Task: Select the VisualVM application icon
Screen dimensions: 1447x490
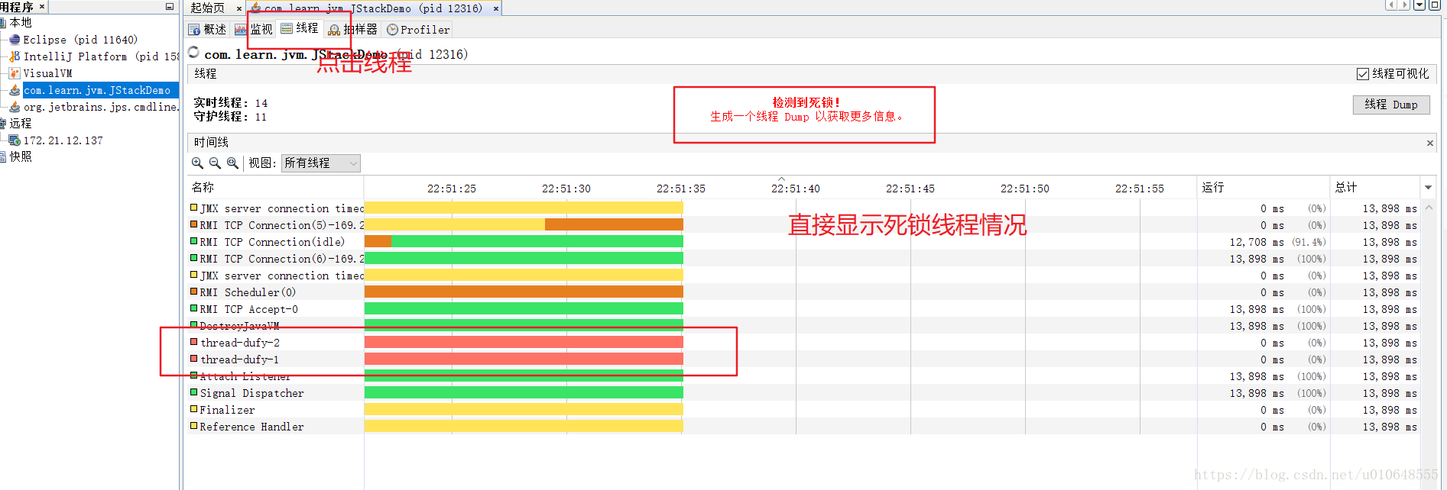Action: pos(15,73)
